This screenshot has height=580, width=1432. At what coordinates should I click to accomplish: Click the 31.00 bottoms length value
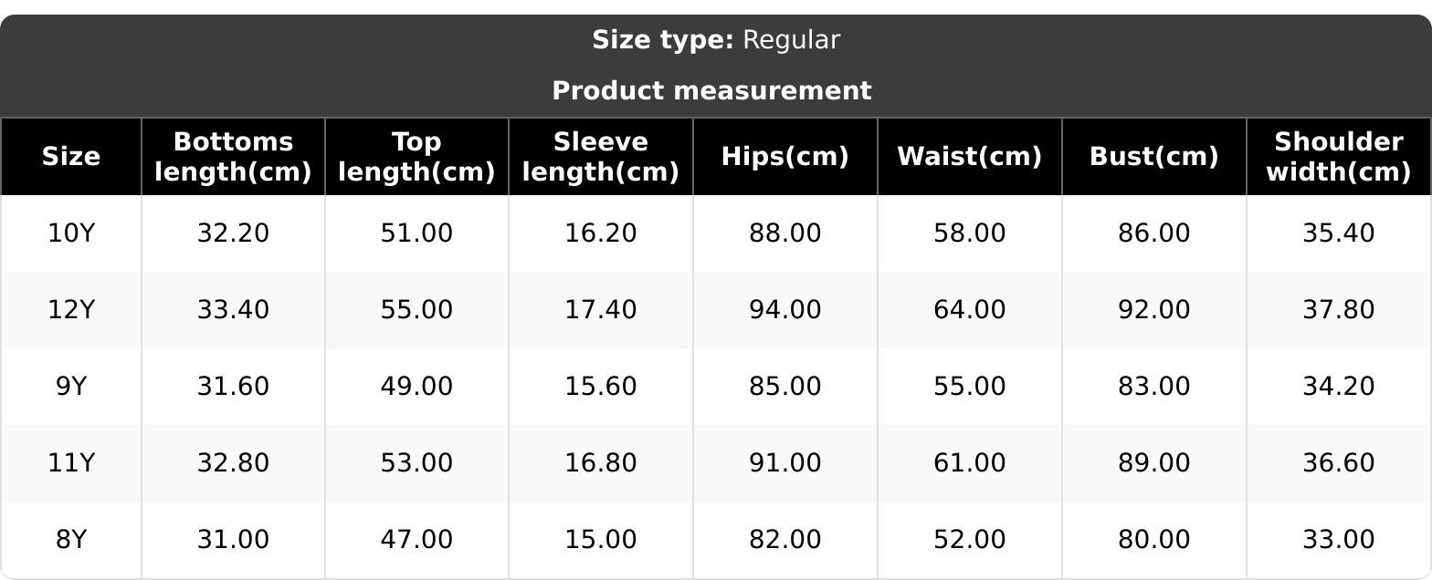pyautogui.click(x=233, y=540)
